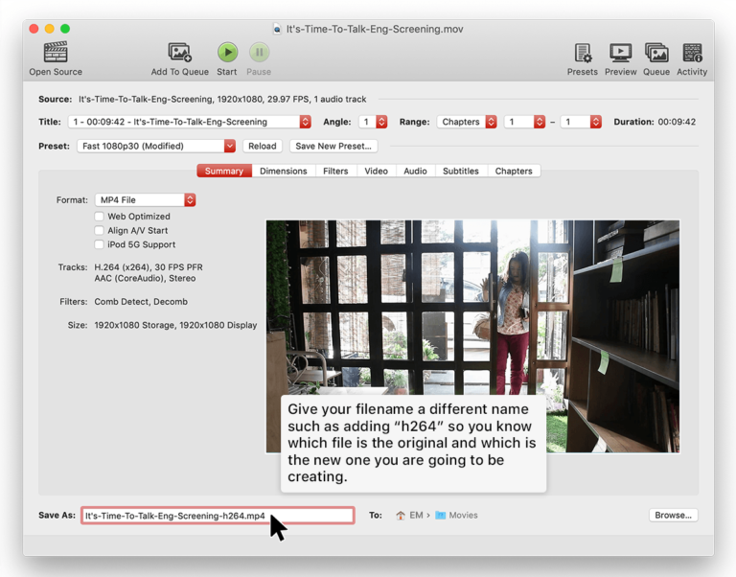The width and height of the screenshot is (736, 577).
Task: Click the Browse destination button
Action: 674,515
